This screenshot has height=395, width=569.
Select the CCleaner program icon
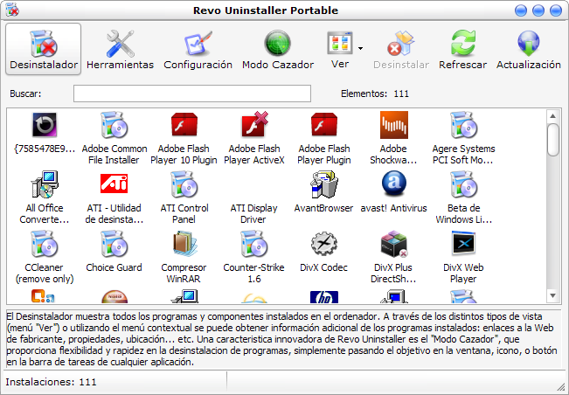click(x=44, y=247)
